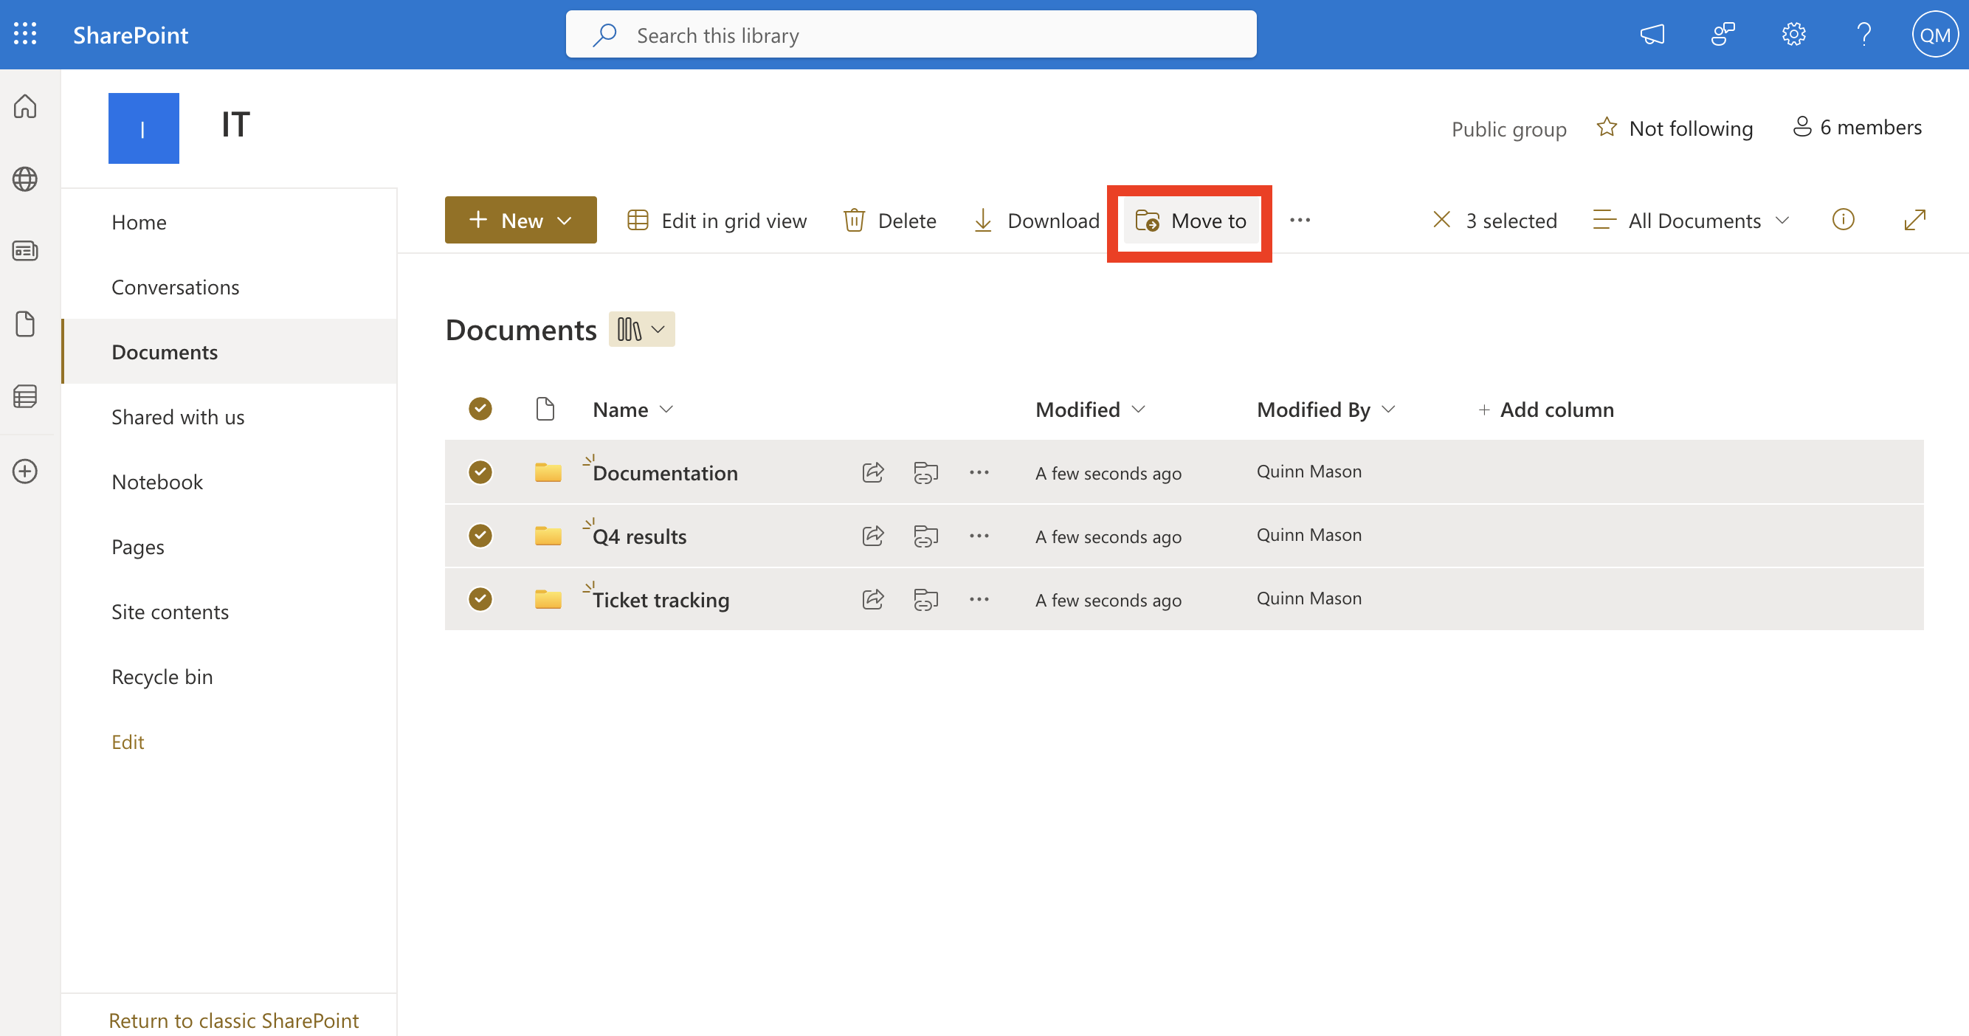This screenshot has height=1036, width=1969.
Task: Open the conversations chat icon in header
Action: (1723, 35)
